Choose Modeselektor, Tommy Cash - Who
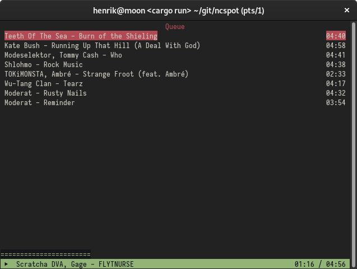Viewport: 357px width, 269px height. [63, 55]
